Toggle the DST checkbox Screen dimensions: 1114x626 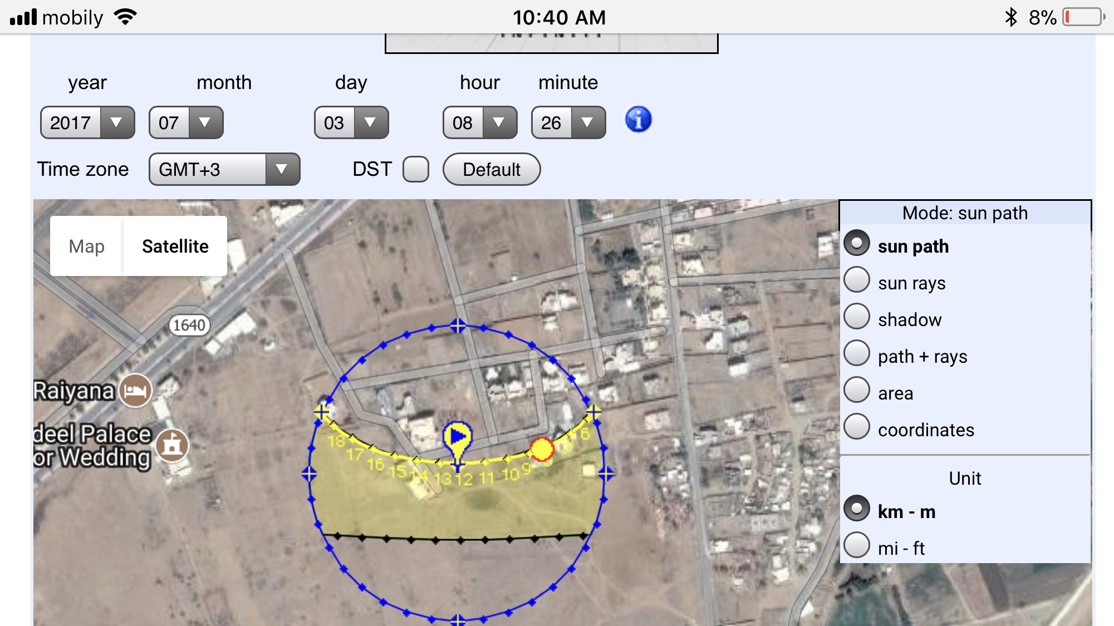coord(416,169)
